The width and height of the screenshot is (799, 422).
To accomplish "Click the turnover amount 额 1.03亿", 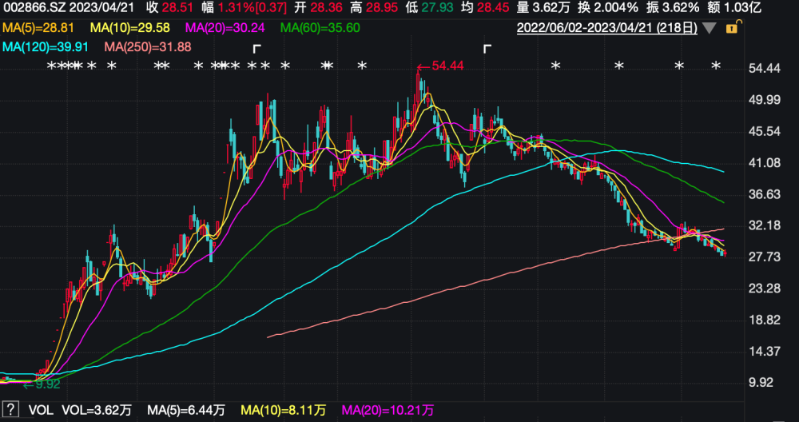I will click(733, 8).
